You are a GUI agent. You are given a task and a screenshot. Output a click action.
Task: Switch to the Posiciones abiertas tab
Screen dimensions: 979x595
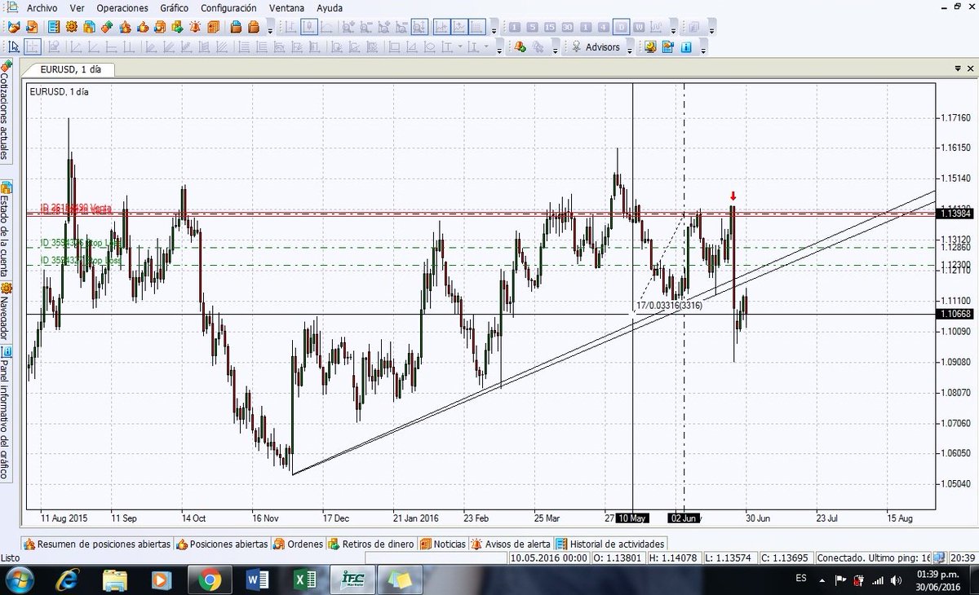tap(228, 544)
